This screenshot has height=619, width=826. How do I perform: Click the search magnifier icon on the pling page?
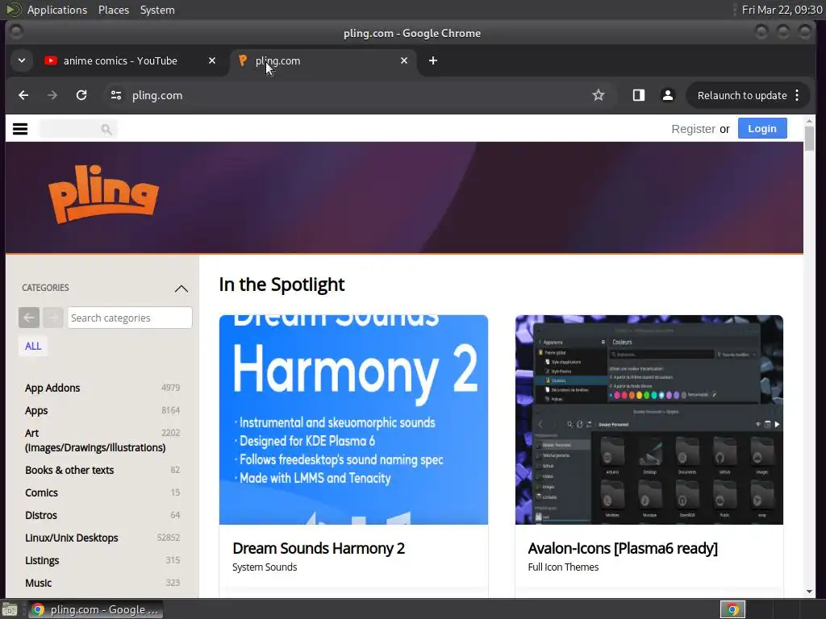tap(106, 129)
